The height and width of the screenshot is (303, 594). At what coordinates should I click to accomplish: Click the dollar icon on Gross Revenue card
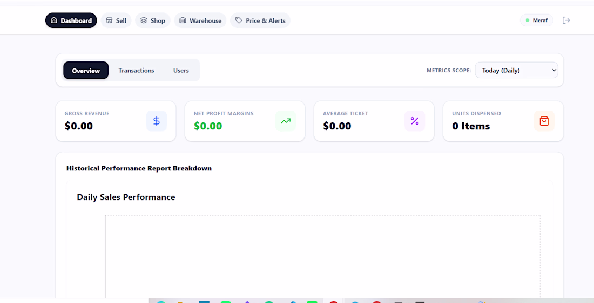coord(157,121)
